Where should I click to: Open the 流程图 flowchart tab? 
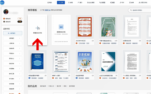coord(102,3)
